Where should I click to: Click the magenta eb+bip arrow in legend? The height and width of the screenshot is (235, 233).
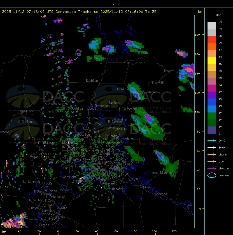(x=212, y=169)
